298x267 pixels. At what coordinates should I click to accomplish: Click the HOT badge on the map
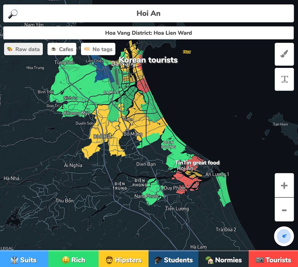[187, 52]
